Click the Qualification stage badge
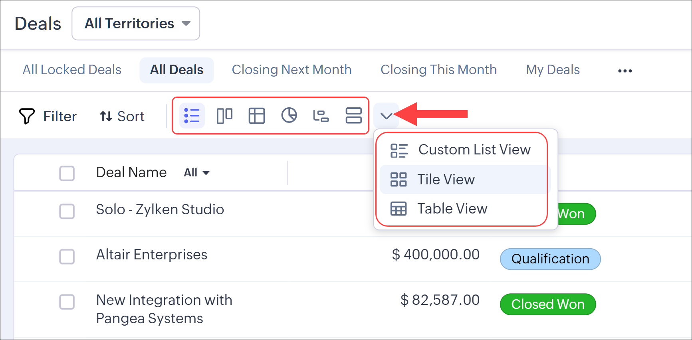Image resolution: width=692 pixels, height=340 pixels. [x=550, y=259]
